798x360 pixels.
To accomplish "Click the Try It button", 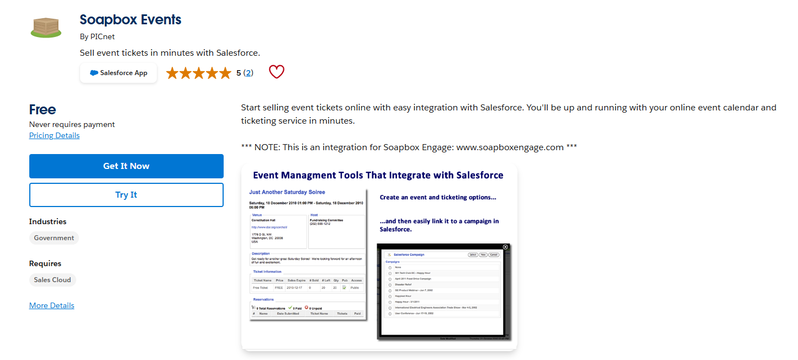I will click(x=126, y=195).
